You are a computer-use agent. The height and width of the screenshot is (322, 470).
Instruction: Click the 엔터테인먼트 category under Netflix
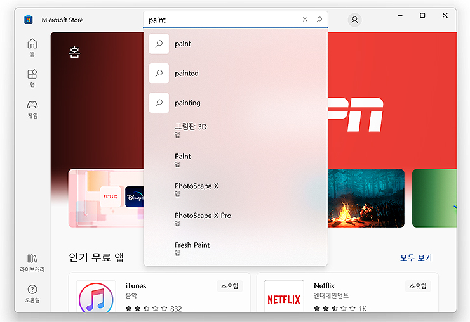(x=331, y=295)
